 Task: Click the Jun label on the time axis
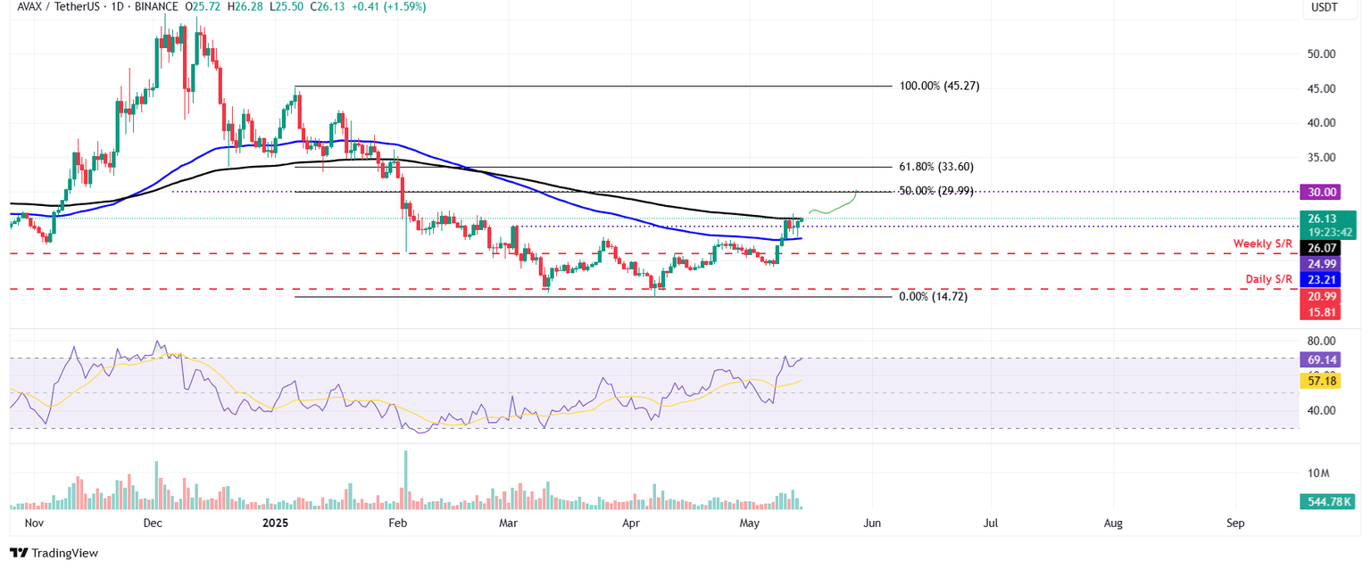[x=871, y=524]
